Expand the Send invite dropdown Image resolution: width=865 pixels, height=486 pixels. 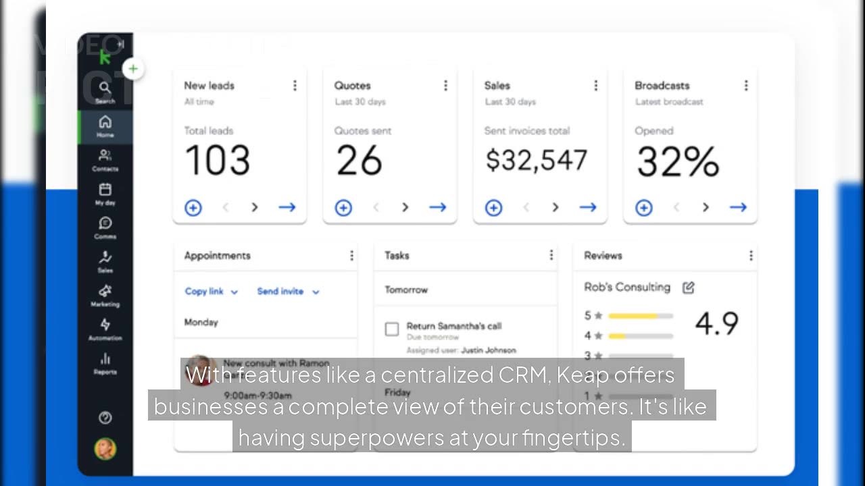pos(289,292)
